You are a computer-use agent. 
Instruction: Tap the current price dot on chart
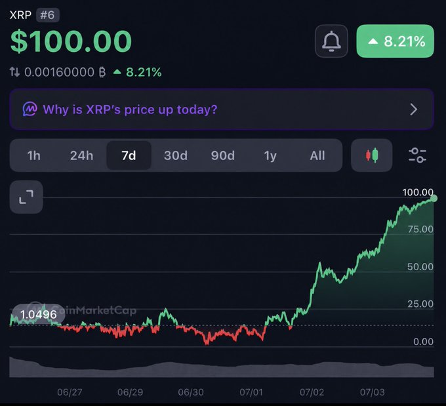pyautogui.click(x=434, y=198)
